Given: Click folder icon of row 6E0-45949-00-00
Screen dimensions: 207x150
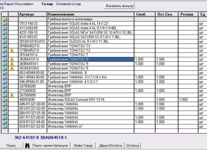Looking at the screenshot, I should (4, 73).
